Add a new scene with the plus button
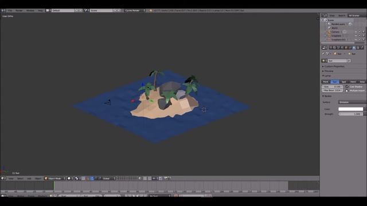Screen dimensions: 367x206 click(115, 10)
